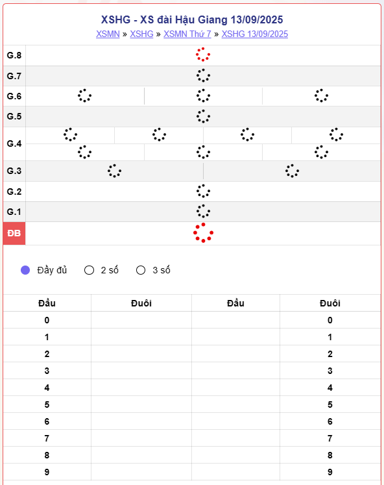The height and width of the screenshot is (485, 384).
Task: Follow the XSMN Thứ 7 link
Action: click(187, 34)
